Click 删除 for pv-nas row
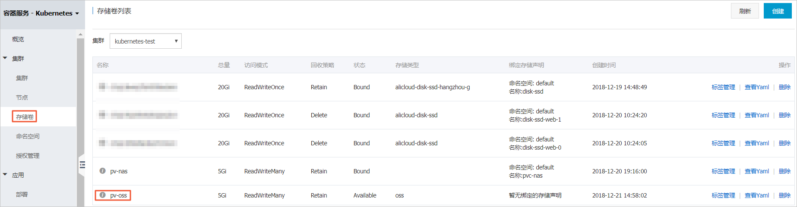797x207 pixels. [x=784, y=171]
